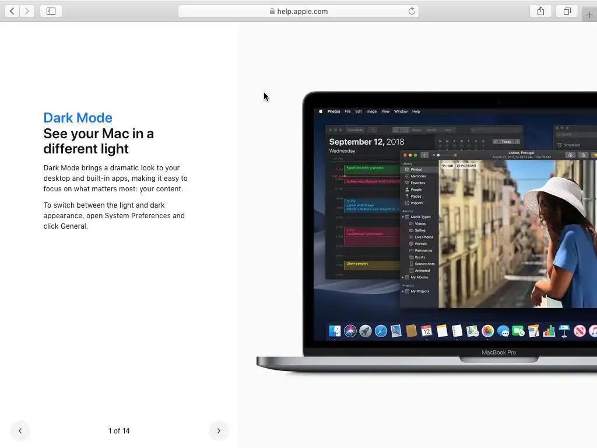597x448 pixels.
Task: Click Safari's forward arrow button
Action: pyautogui.click(x=27, y=11)
